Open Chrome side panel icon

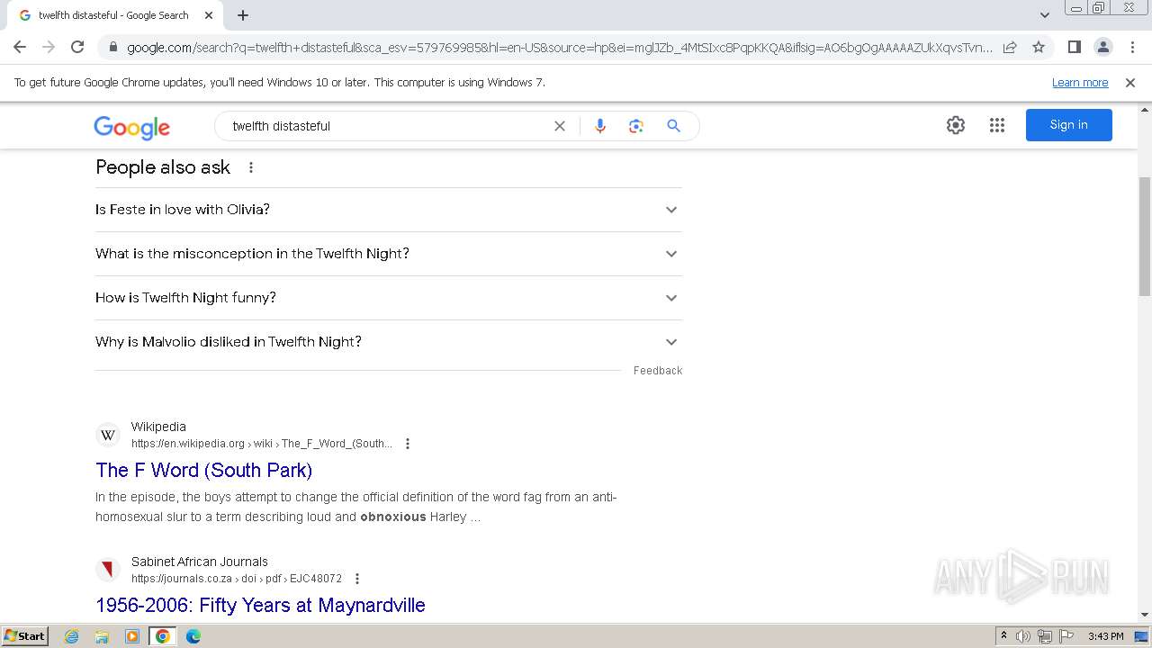coord(1074,47)
